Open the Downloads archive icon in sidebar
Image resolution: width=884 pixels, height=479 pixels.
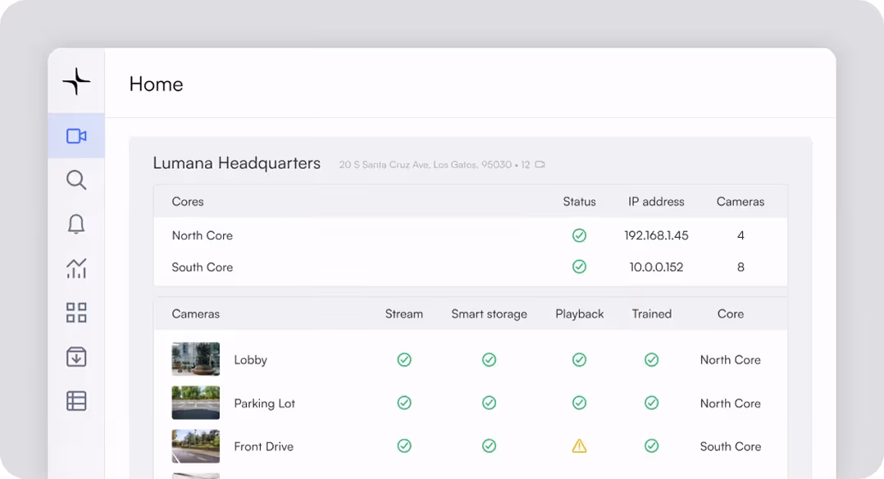pyautogui.click(x=76, y=357)
